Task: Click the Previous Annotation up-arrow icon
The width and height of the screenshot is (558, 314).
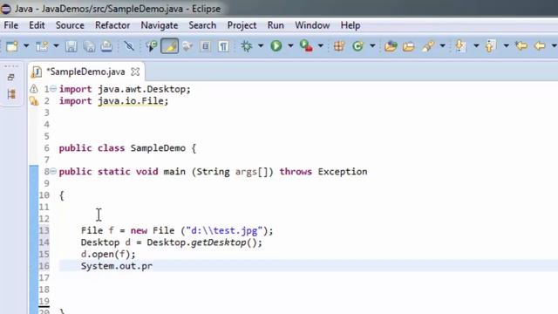Action: click(x=490, y=46)
